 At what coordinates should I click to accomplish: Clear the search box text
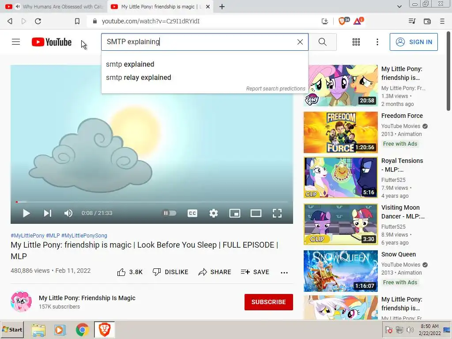pyautogui.click(x=300, y=42)
